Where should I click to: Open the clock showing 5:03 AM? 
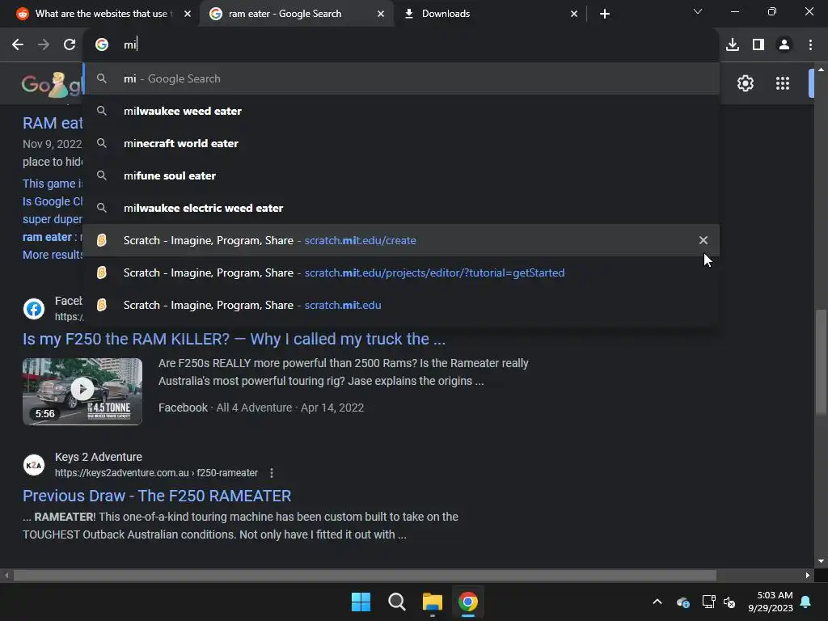[771, 602]
